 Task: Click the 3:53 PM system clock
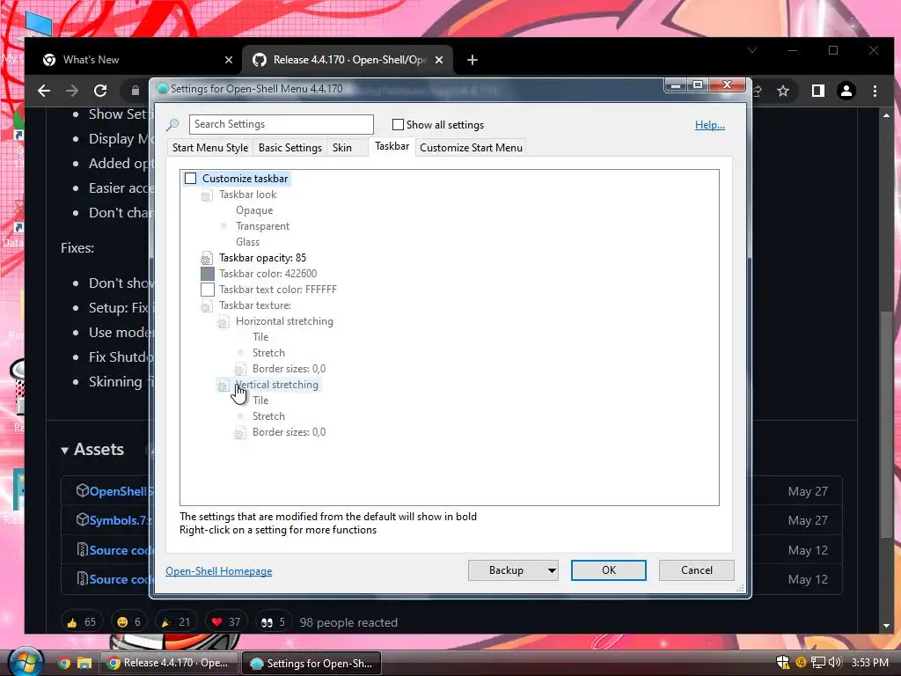click(x=870, y=662)
